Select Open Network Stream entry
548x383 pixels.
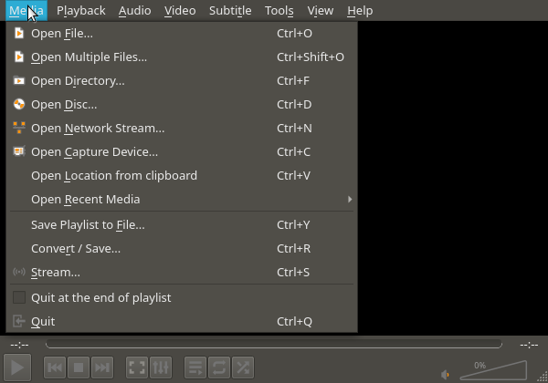point(98,128)
